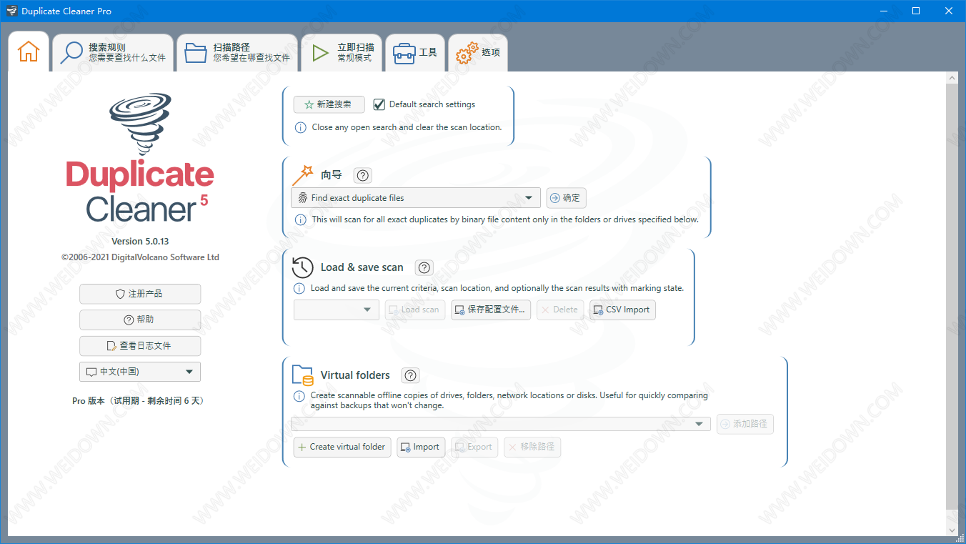Image resolution: width=966 pixels, height=544 pixels.
Task: Click the '©2006-2021 DigitalVolcano Software Ltd' text
Action: click(x=140, y=257)
